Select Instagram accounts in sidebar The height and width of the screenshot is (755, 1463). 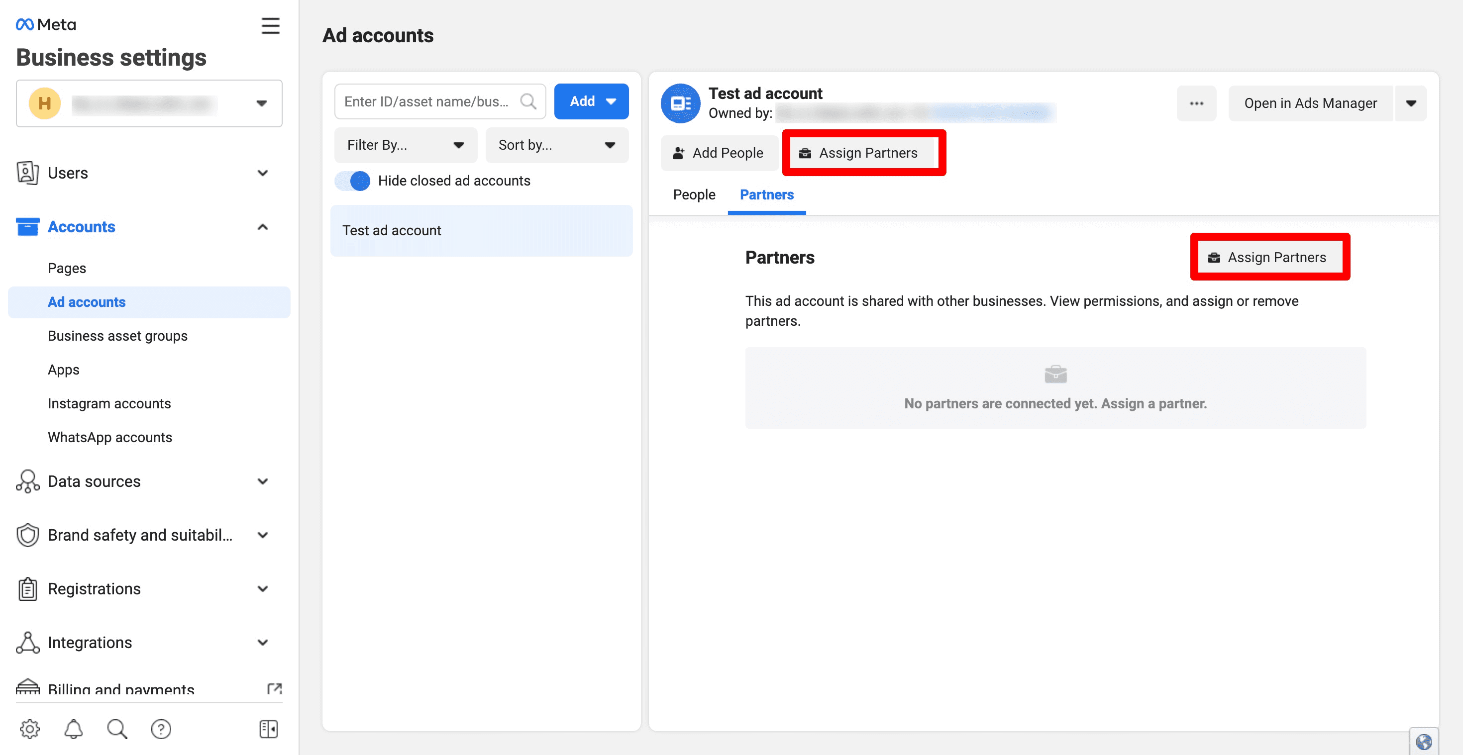[109, 404]
